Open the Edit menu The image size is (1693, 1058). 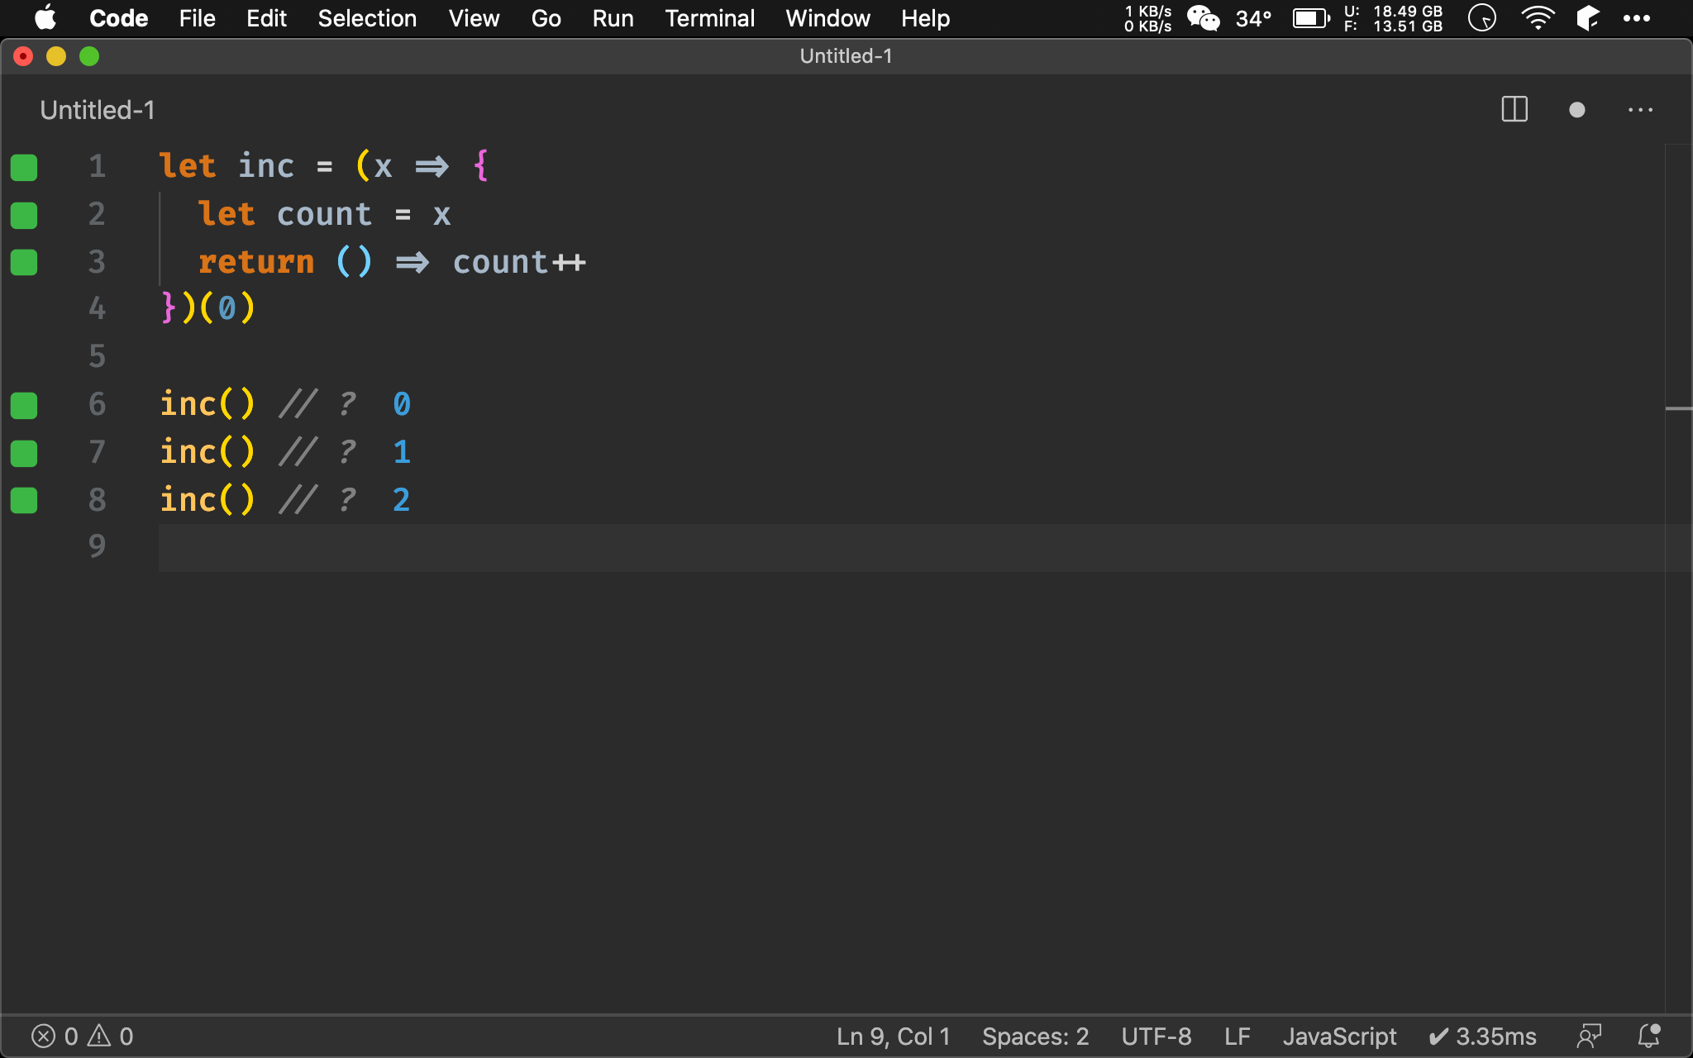tap(266, 18)
